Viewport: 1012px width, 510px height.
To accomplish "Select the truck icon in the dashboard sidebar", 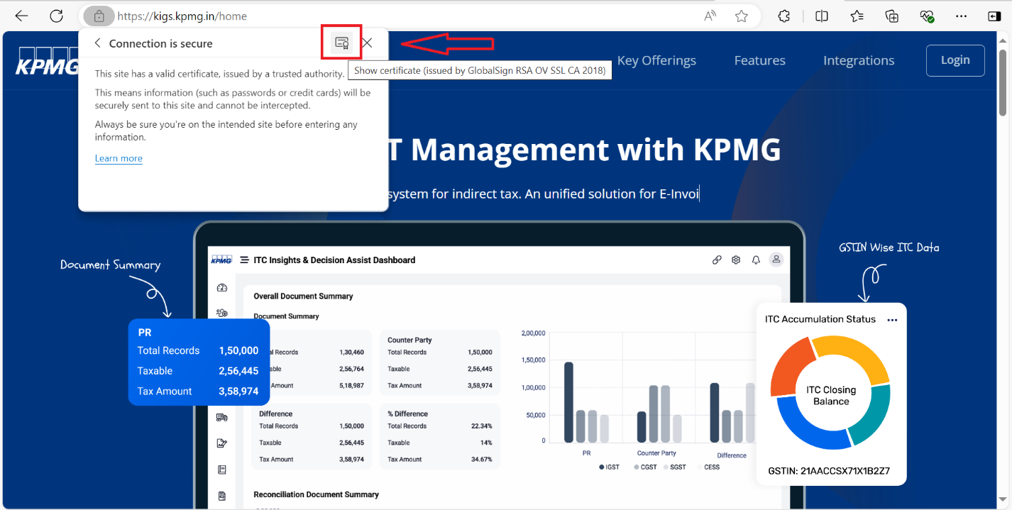I will [221, 418].
